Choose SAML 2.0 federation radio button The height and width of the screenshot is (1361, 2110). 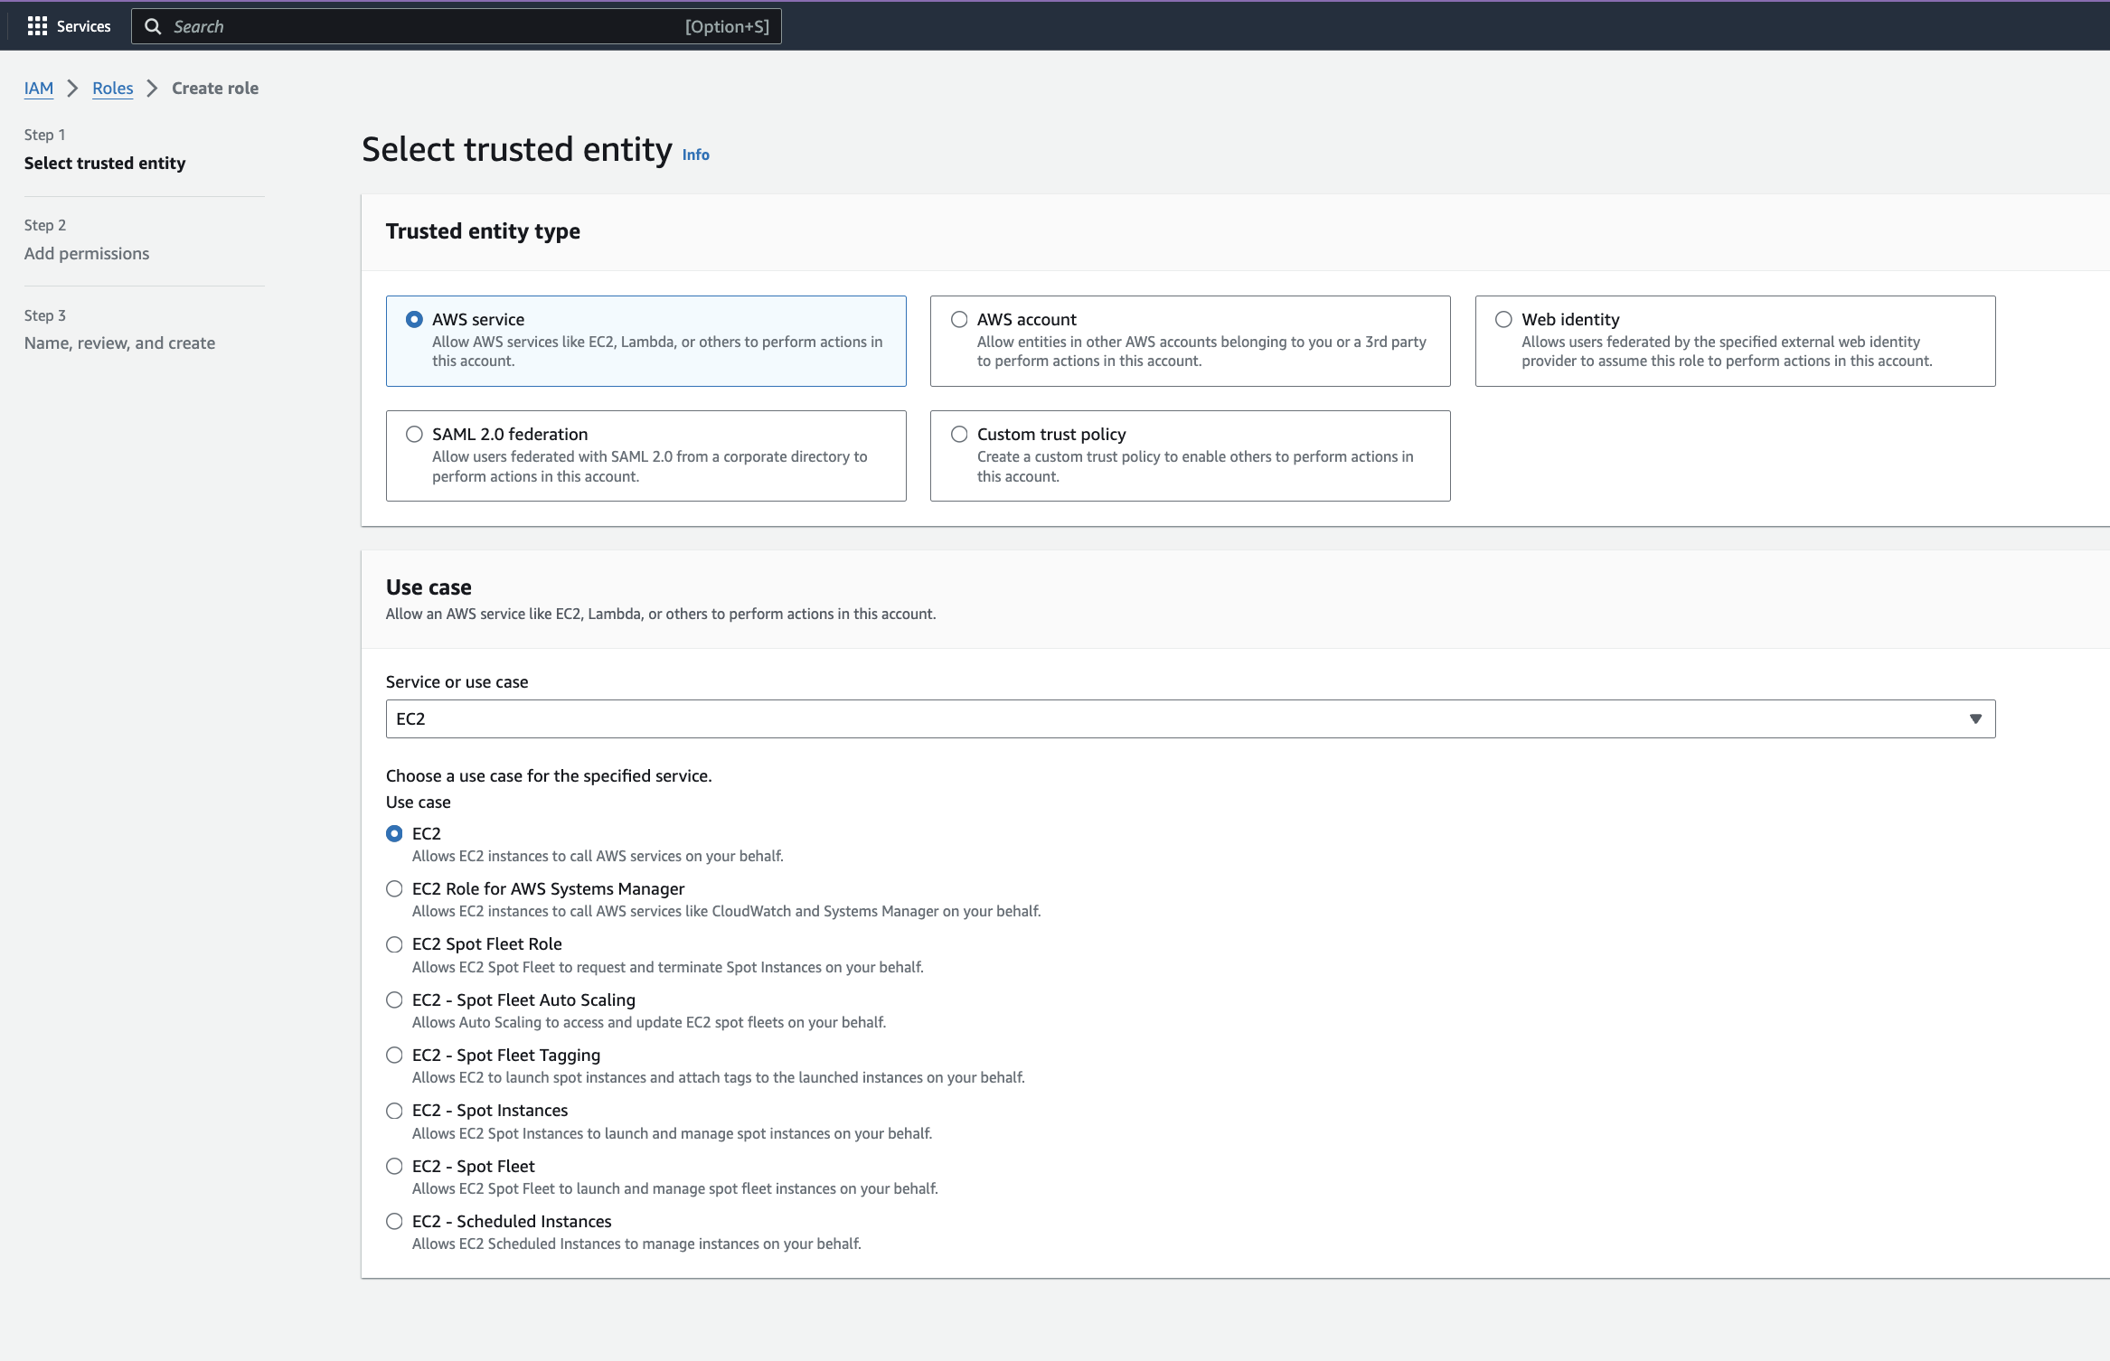pos(414,434)
